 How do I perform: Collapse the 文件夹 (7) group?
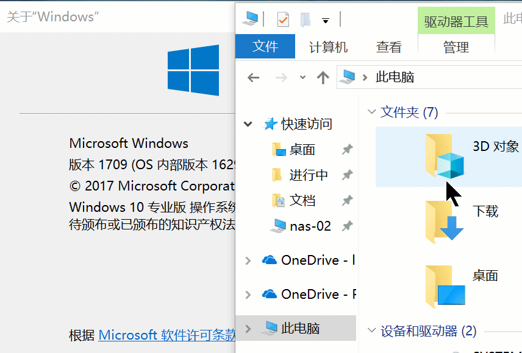371,112
